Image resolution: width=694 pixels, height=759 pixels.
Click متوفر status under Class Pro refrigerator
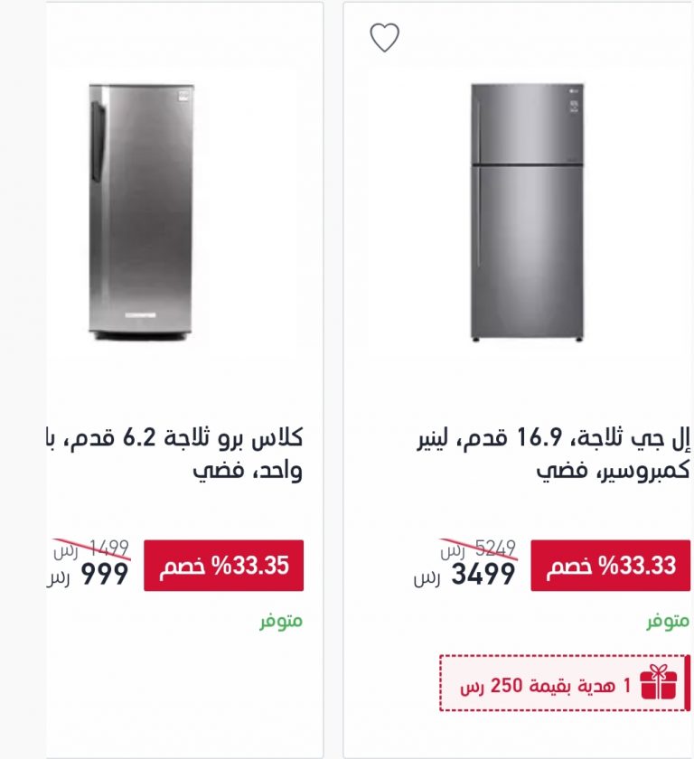281,621
